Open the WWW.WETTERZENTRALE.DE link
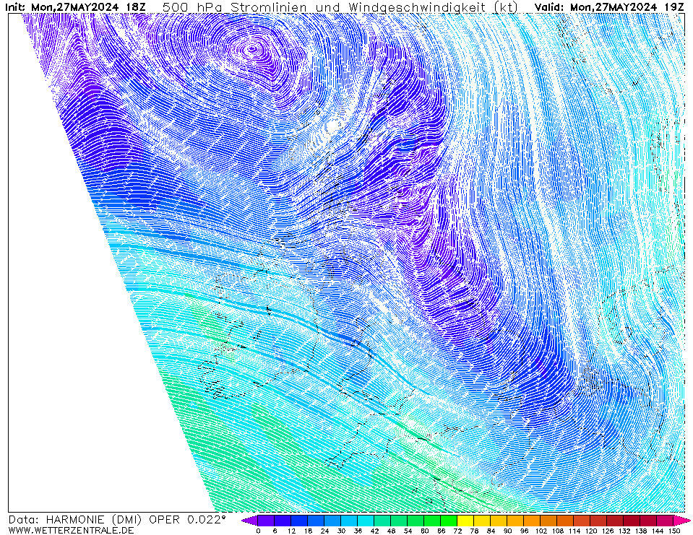This screenshot has height=535, width=693. point(71,530)
